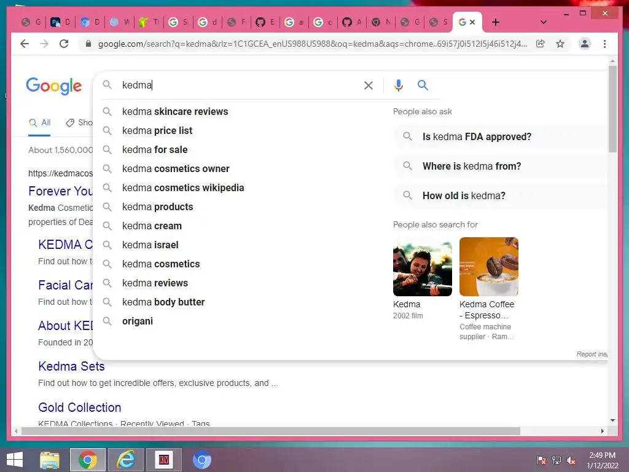
Task: Open the blue Chromium taskbar icon
Action: pos(201,460)
